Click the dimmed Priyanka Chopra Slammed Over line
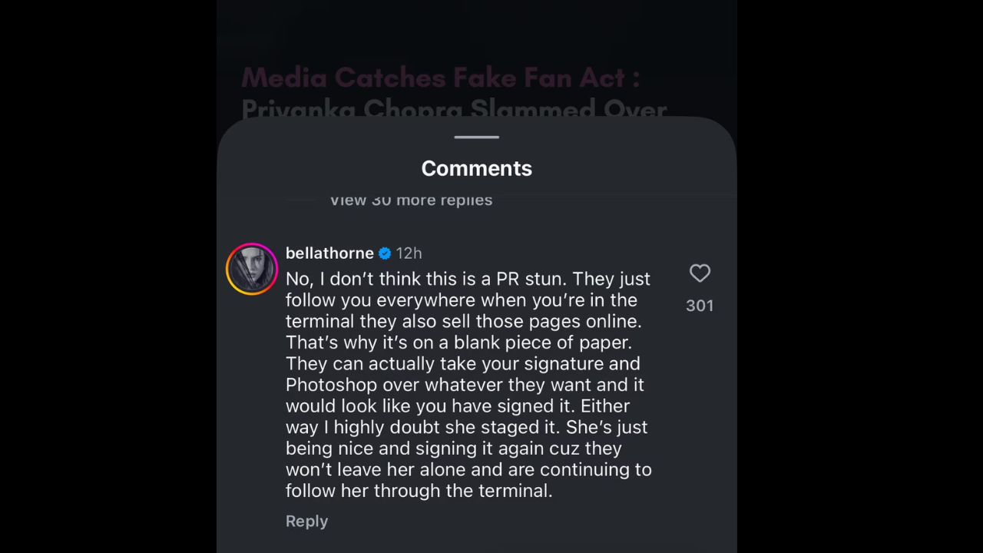 454,110
